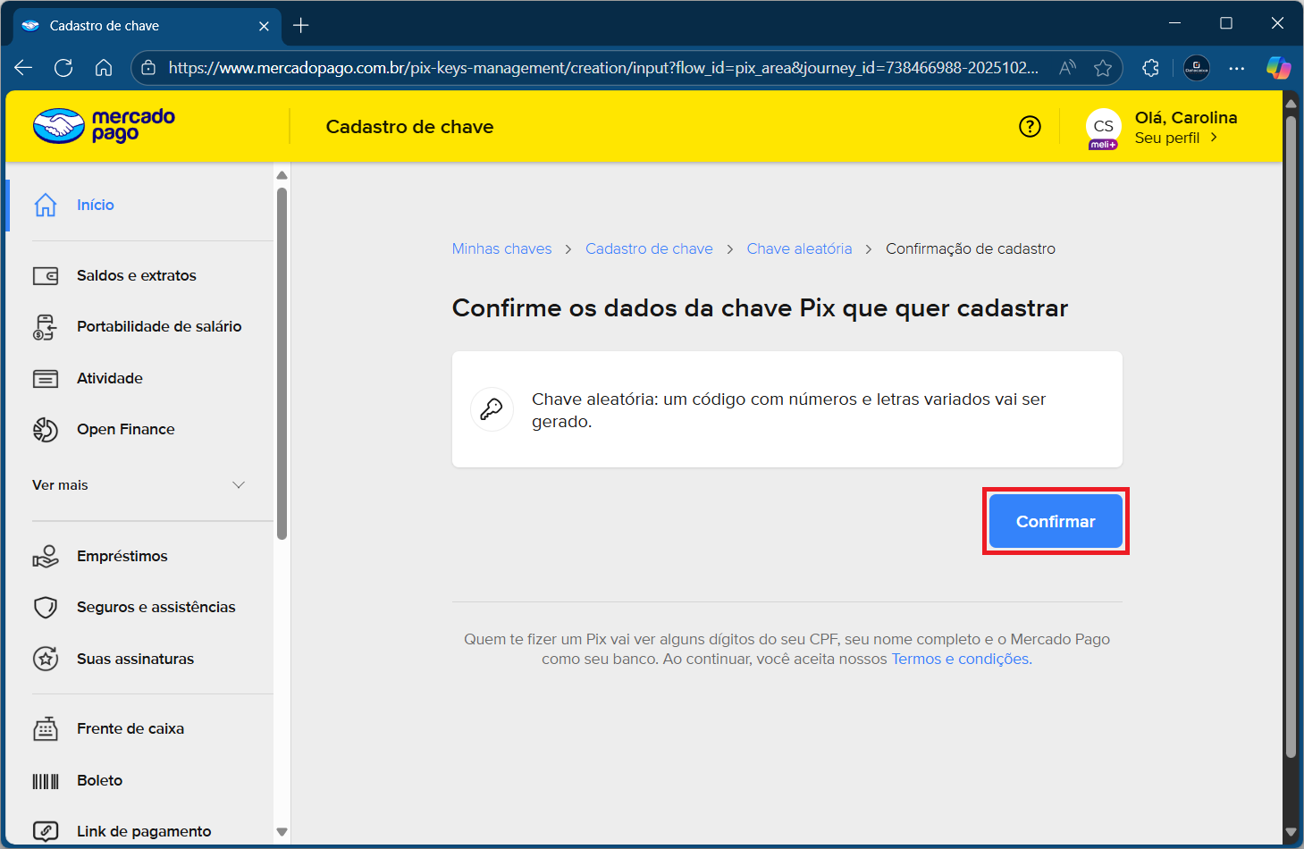Open the browser settings ellipsis menu
Viewport: 1304px width, 849px height.
point(1237,67)
